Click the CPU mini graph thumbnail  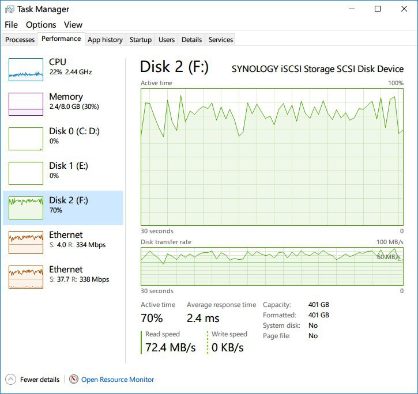26,69
